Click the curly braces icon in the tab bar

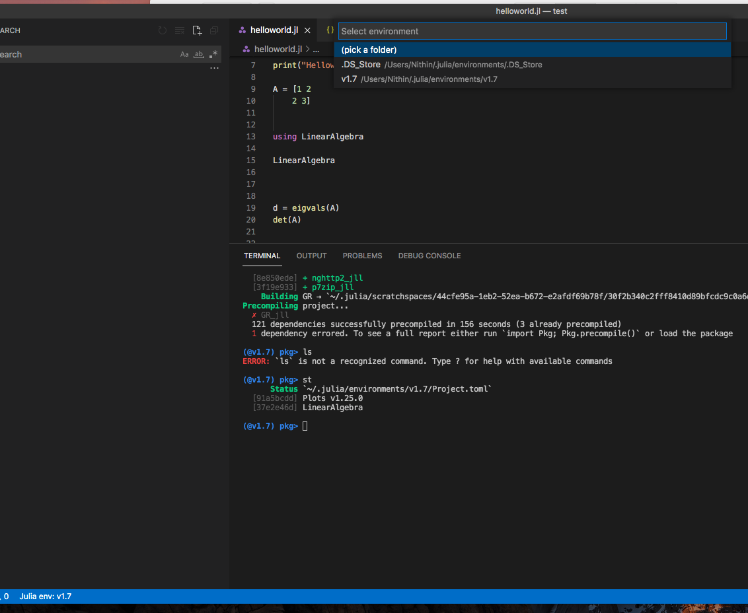pos(329,30)
